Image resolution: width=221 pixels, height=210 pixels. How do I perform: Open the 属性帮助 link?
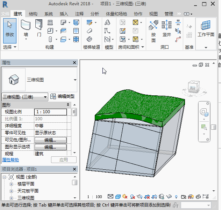[x=11, y=160]
